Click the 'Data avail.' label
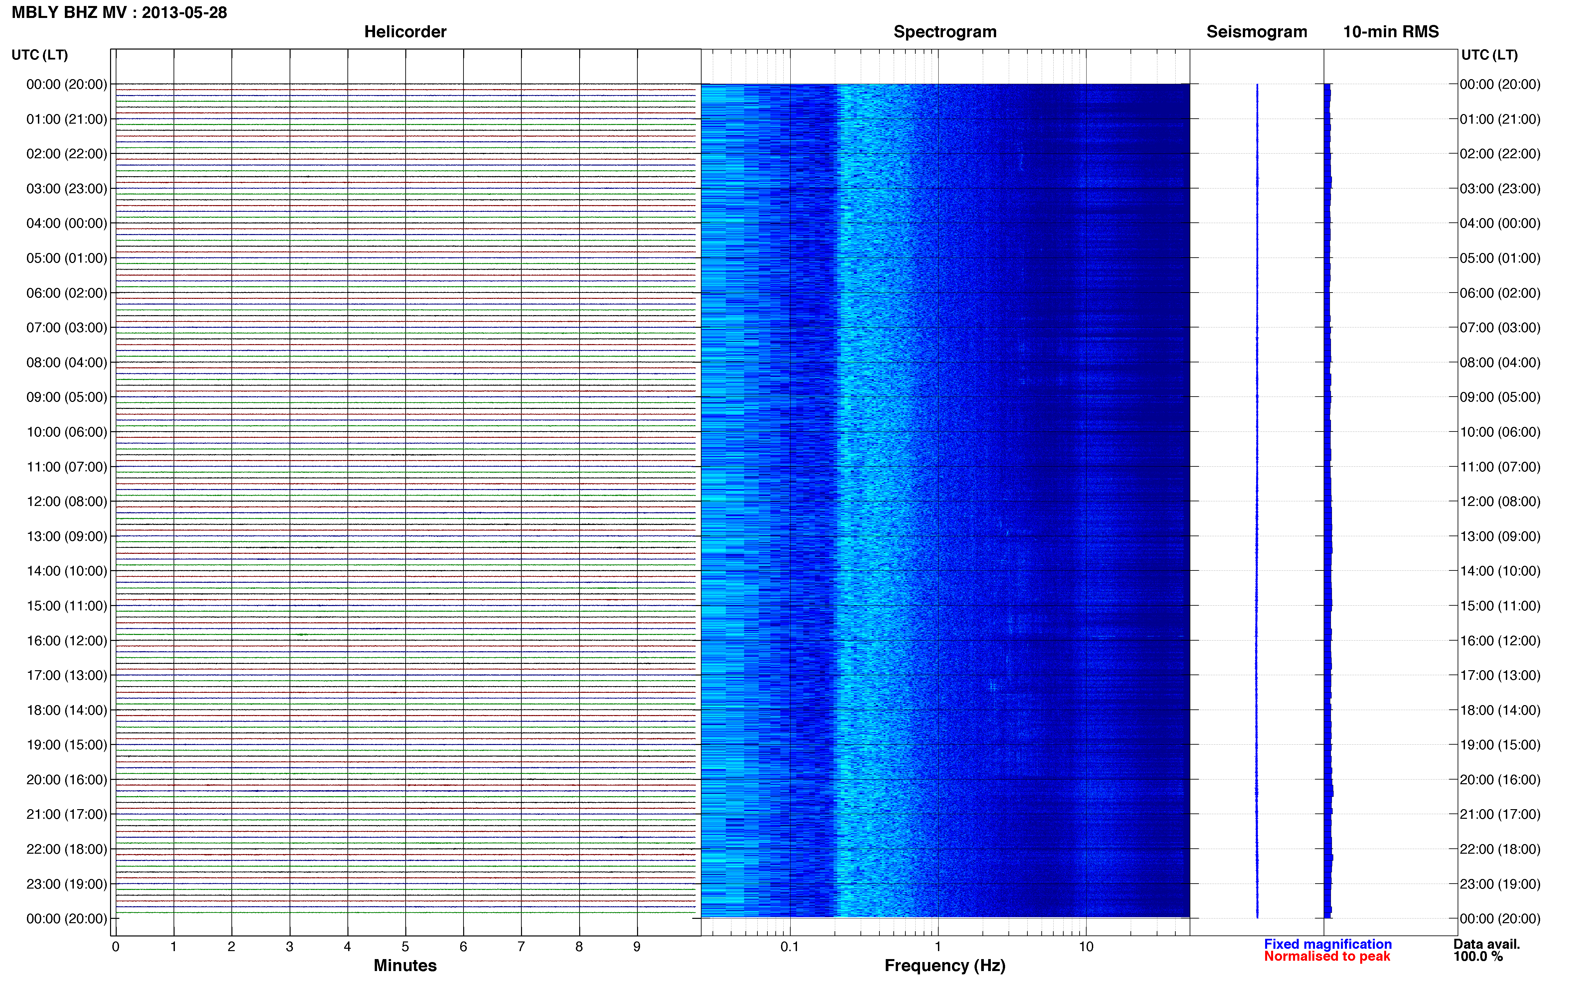Viewport: 1576px width, 985px height. (1487, 944)
